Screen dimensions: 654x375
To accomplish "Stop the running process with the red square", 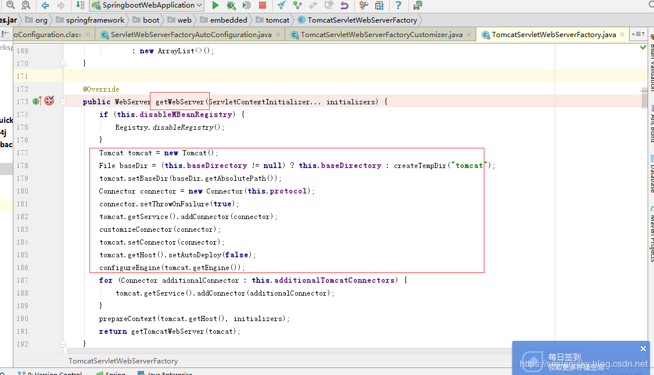I will coord(263,5).
